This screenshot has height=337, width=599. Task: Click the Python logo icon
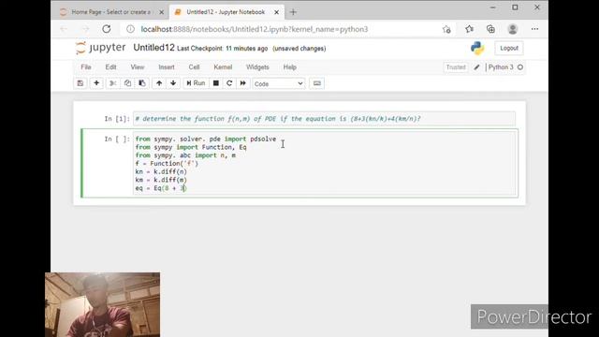coord(477,48)
